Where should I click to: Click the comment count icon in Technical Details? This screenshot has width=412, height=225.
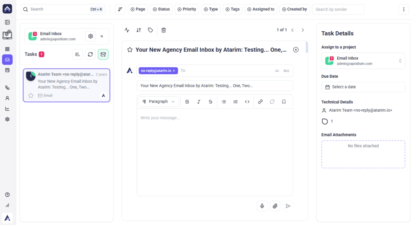coord(325,121)
